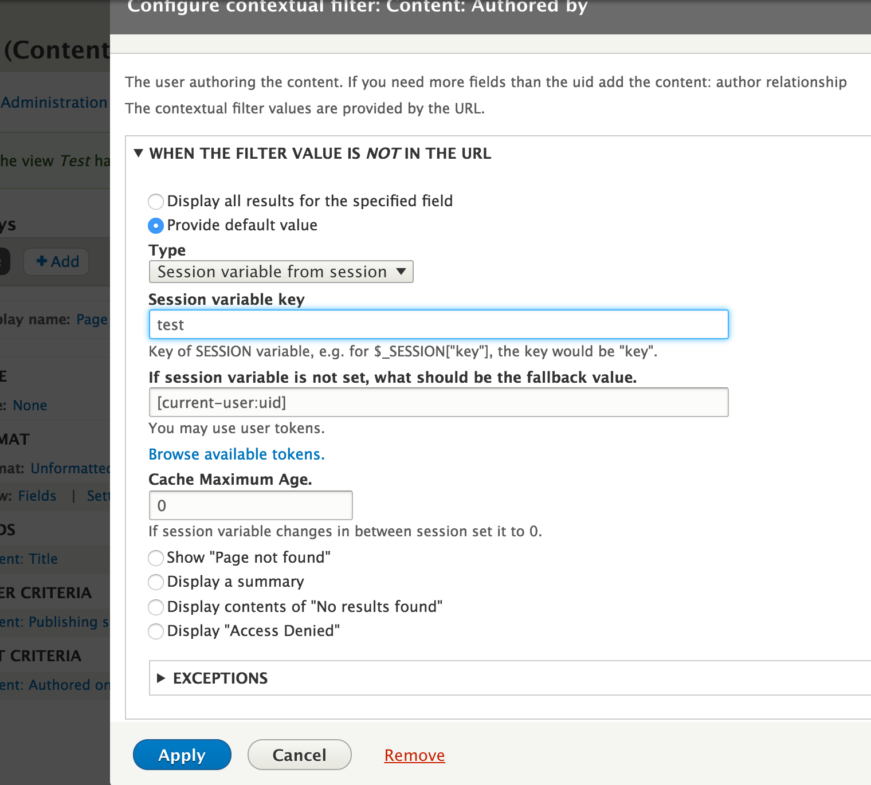Enable the "Display a summary" option
This screenshot has width=871, height=785.
click(155, 582)
